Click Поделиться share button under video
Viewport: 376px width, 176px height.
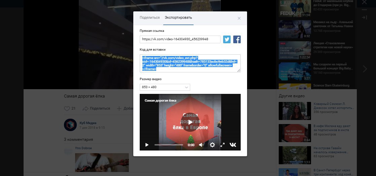coord(96,108)
